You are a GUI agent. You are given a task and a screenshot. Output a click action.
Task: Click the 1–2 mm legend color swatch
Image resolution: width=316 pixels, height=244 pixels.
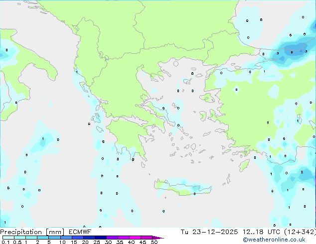(31, 238)
